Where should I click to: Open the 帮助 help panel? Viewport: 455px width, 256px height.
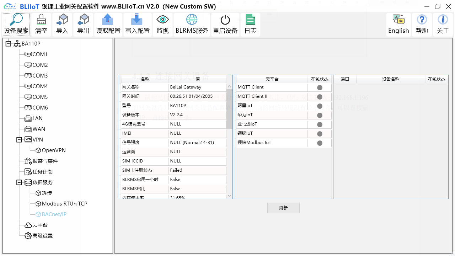422,24
